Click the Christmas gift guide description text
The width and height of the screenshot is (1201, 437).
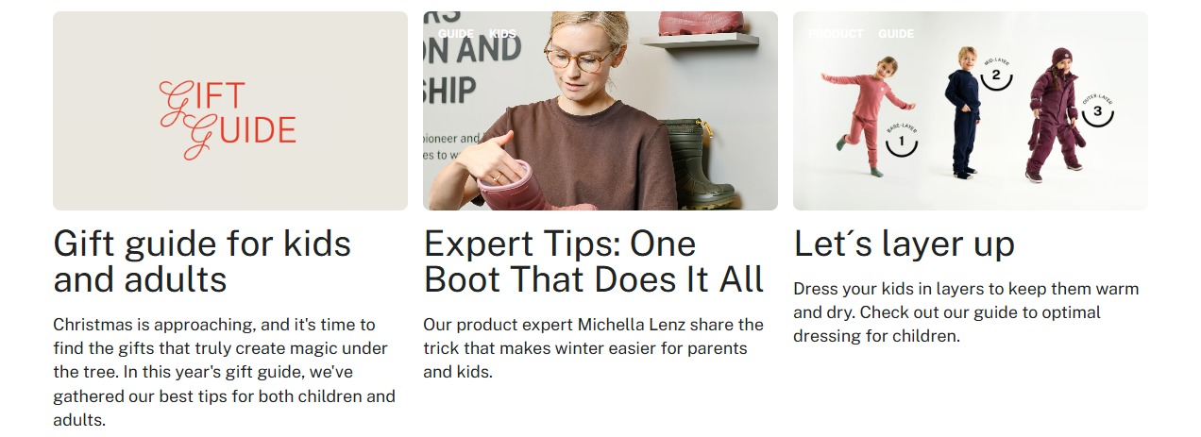pyautogui.click(x=225, y=372)
